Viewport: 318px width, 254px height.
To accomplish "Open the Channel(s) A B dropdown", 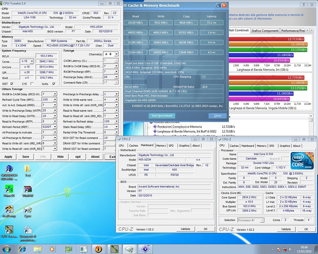I will coord(116,54).
